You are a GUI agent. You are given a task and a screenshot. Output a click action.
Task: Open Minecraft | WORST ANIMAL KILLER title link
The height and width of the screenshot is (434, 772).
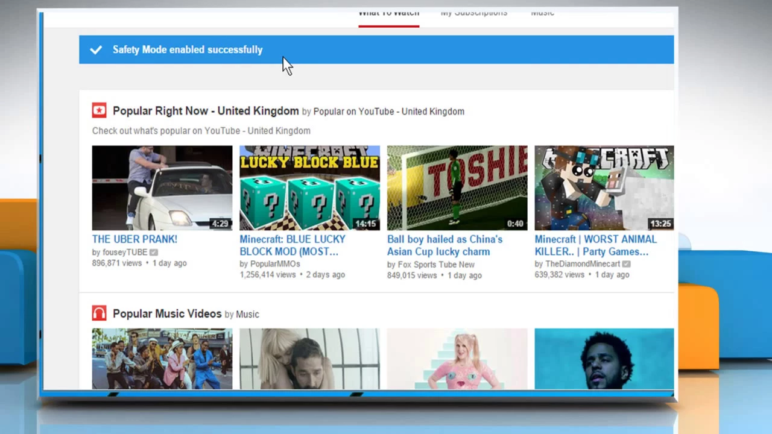pyautogui.click(x=596, y=245)
